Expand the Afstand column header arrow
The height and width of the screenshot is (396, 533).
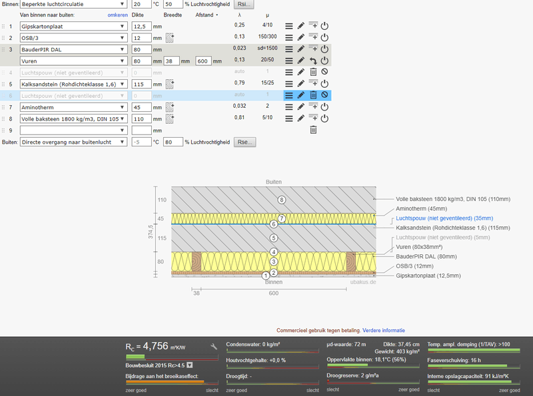click(x=217, y=15)
